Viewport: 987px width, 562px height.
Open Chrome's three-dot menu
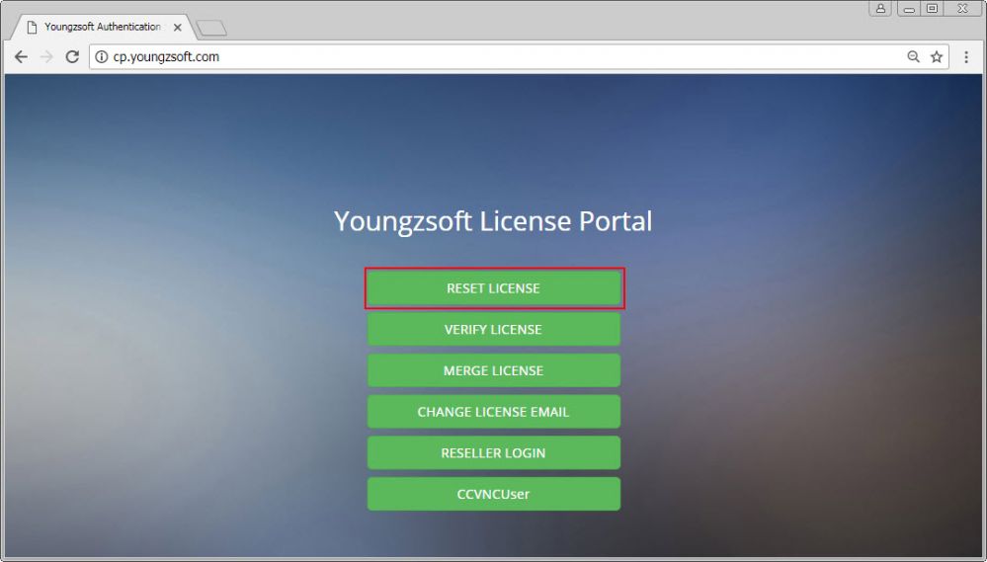pos(966,56)
